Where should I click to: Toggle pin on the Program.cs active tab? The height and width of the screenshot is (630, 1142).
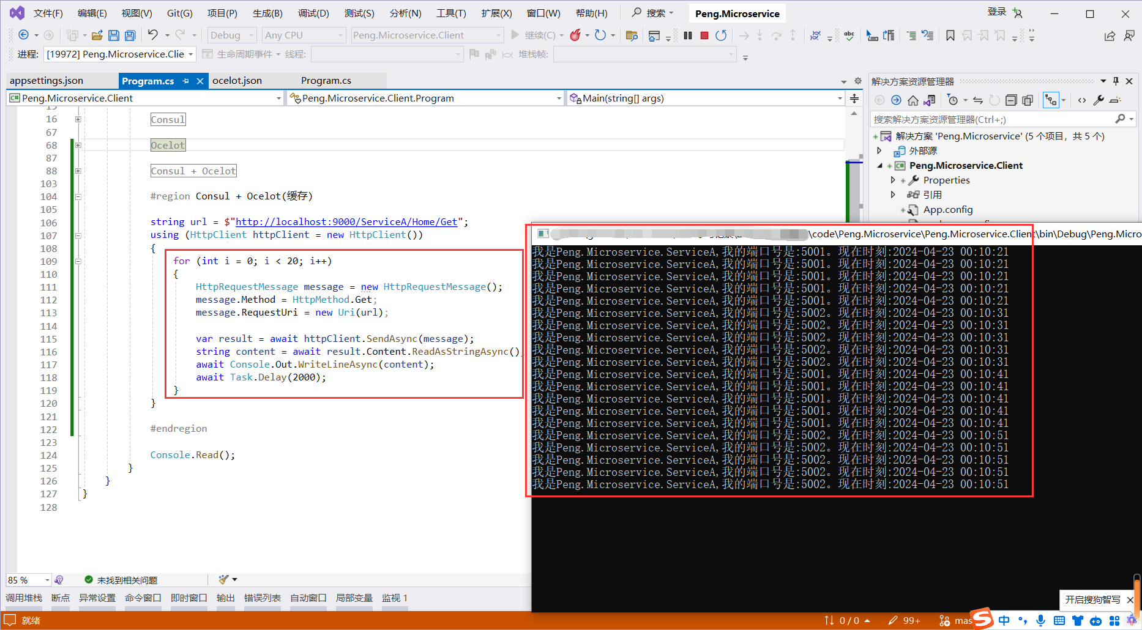pos(185,81)
